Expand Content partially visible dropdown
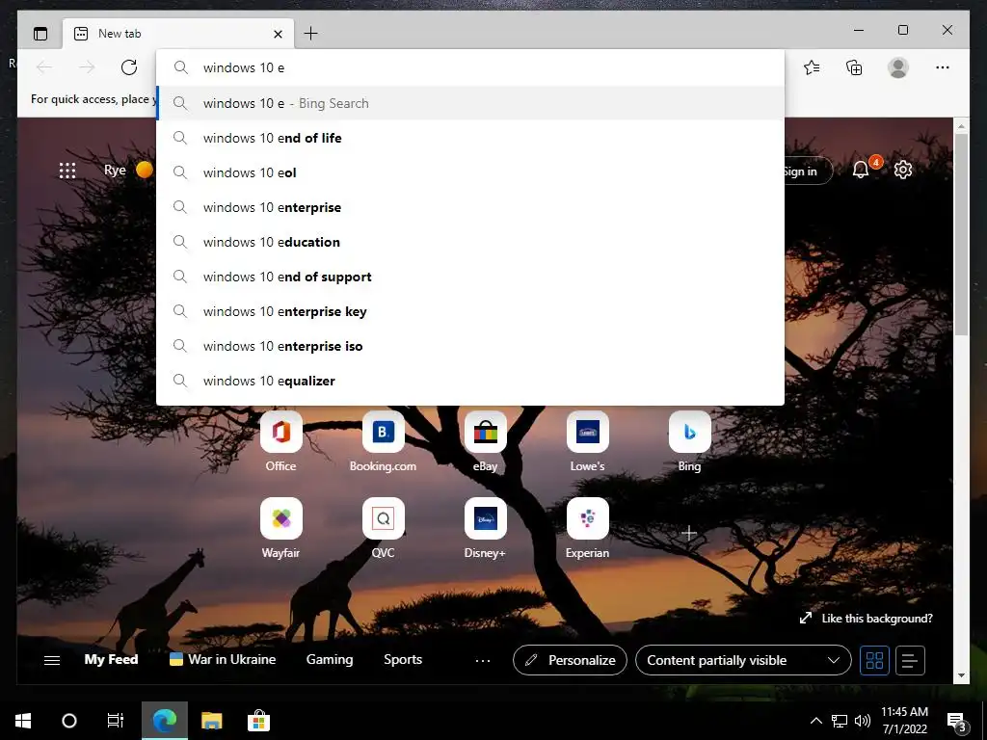 pyautogui.click(x=743, y=660)
